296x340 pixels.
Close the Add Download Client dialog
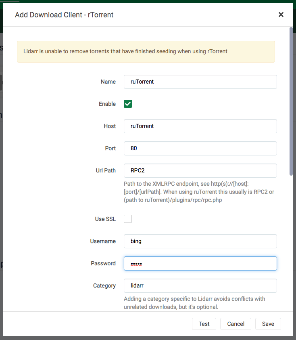[281, 15]
